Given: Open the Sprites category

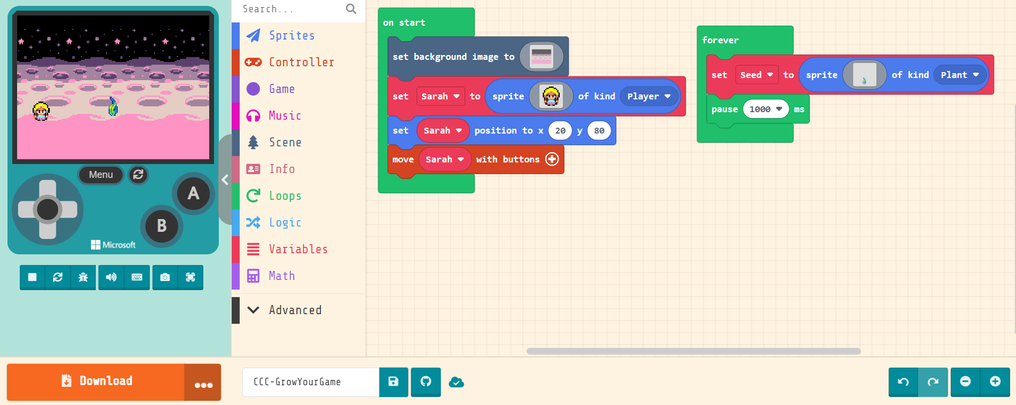Looking at the screenshot, I should tap(299, 35).
